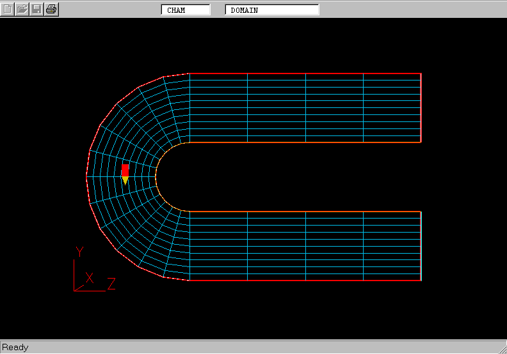Click the top red edge of the upper channel
This screenshot has width=507, height=354.
click(305, 73)
